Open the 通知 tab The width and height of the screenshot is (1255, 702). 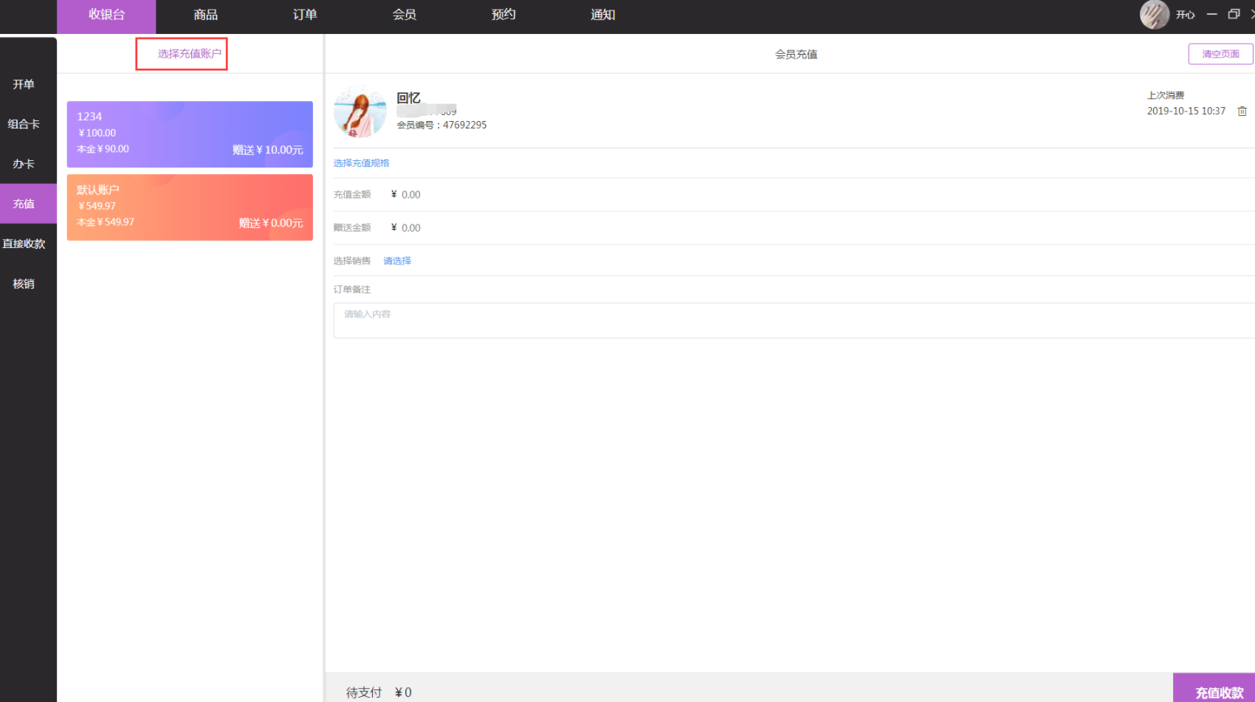click(602, 15)
